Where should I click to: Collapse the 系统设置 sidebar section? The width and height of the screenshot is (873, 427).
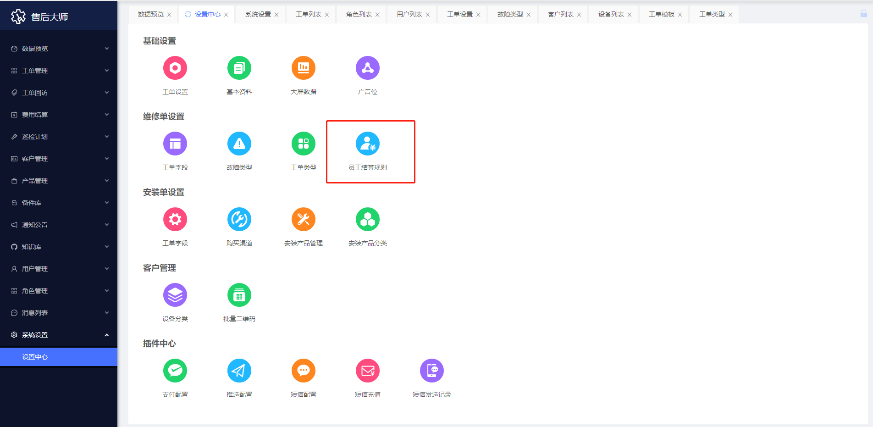(x=59, y=335)
